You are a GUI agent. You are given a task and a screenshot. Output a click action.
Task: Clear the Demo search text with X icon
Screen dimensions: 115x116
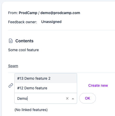pyautogui.click(x=67, y=98)
